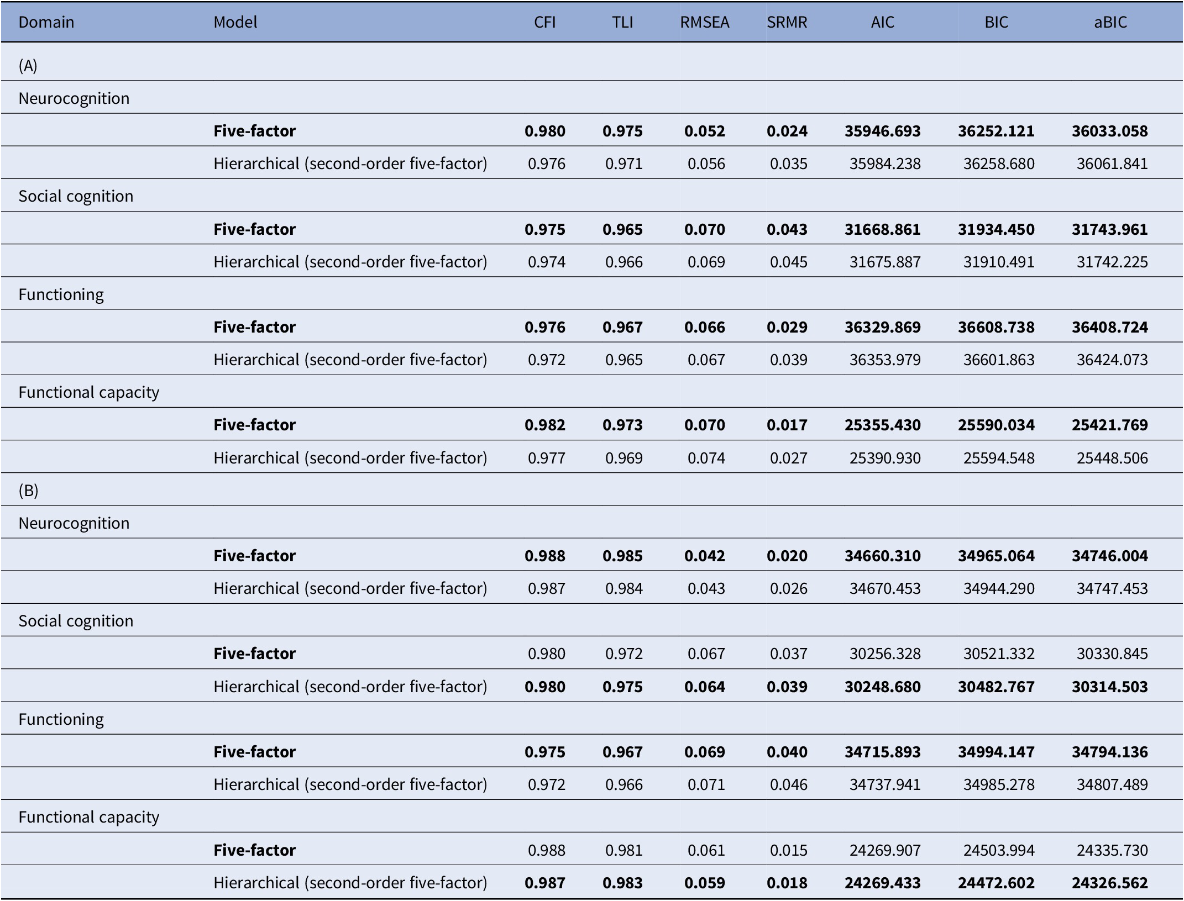
Task: Click the SRMR column header
Action: pos(787,22)
